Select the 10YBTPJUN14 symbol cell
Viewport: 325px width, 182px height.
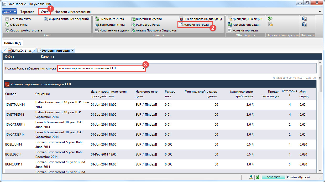15,105
